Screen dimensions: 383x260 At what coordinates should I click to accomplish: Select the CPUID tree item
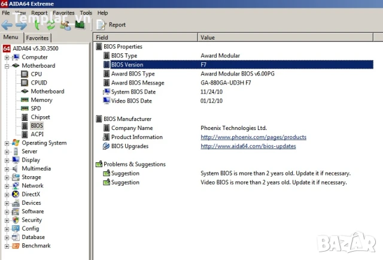(x=39, y=83)
